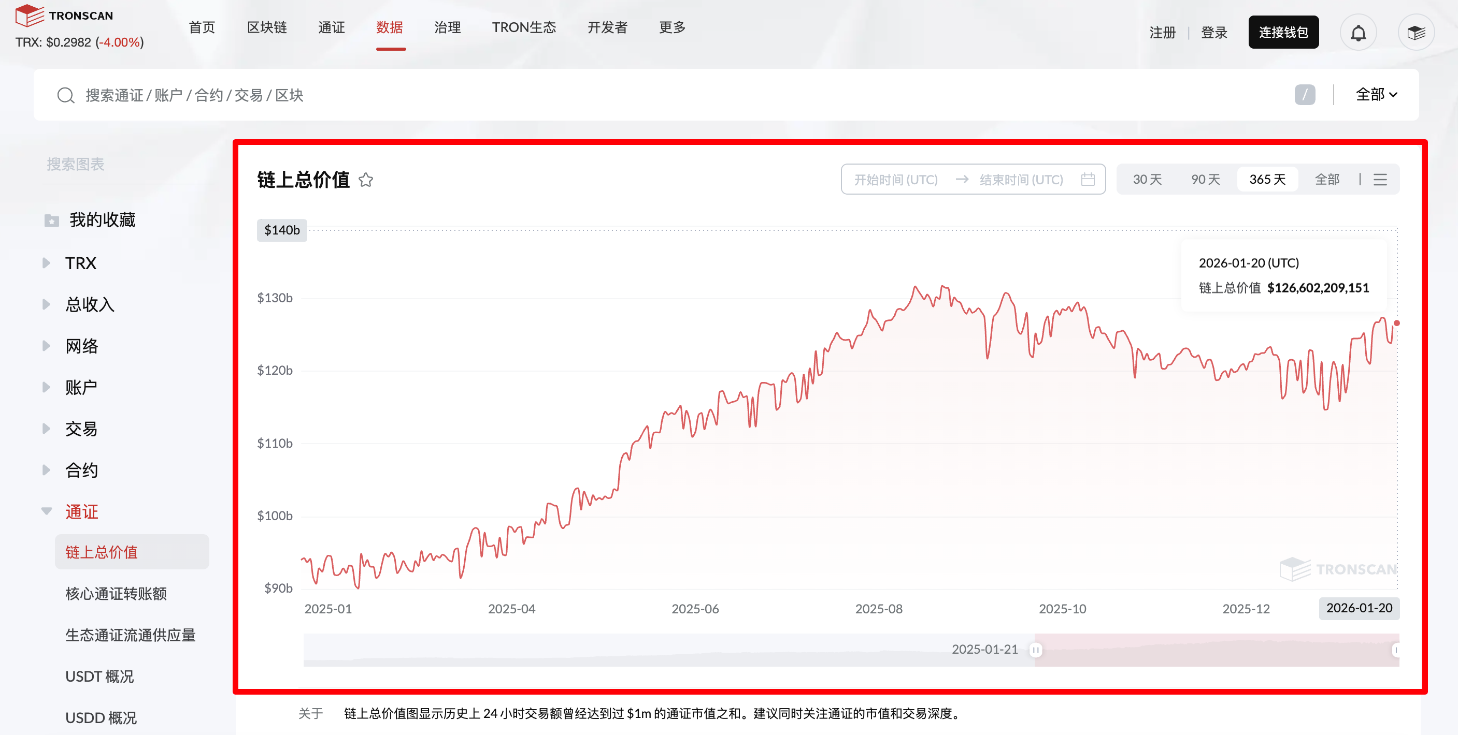Expand the 交易 category
The width and height of the screenshot is (1458, 735).
point(47,429)
